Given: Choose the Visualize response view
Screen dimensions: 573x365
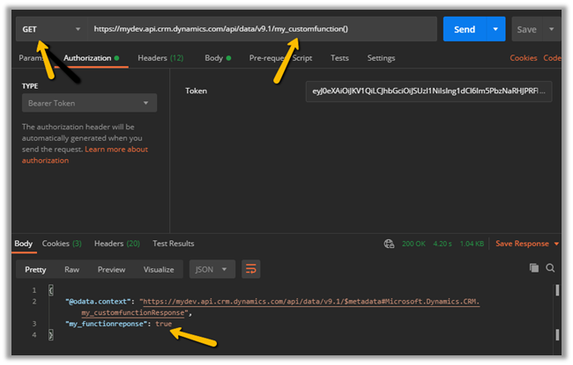Looking at the screenshot, I should [x=159, y=269].
